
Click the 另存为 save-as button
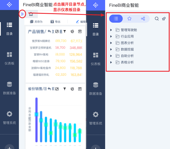[x=36, y=22]
